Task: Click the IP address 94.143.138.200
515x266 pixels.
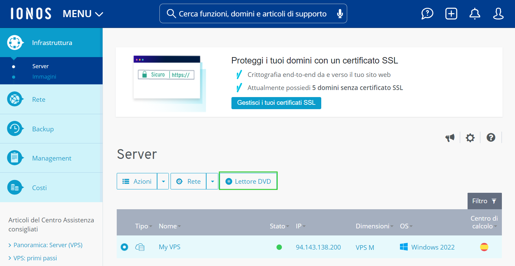Action: [318, 247]
